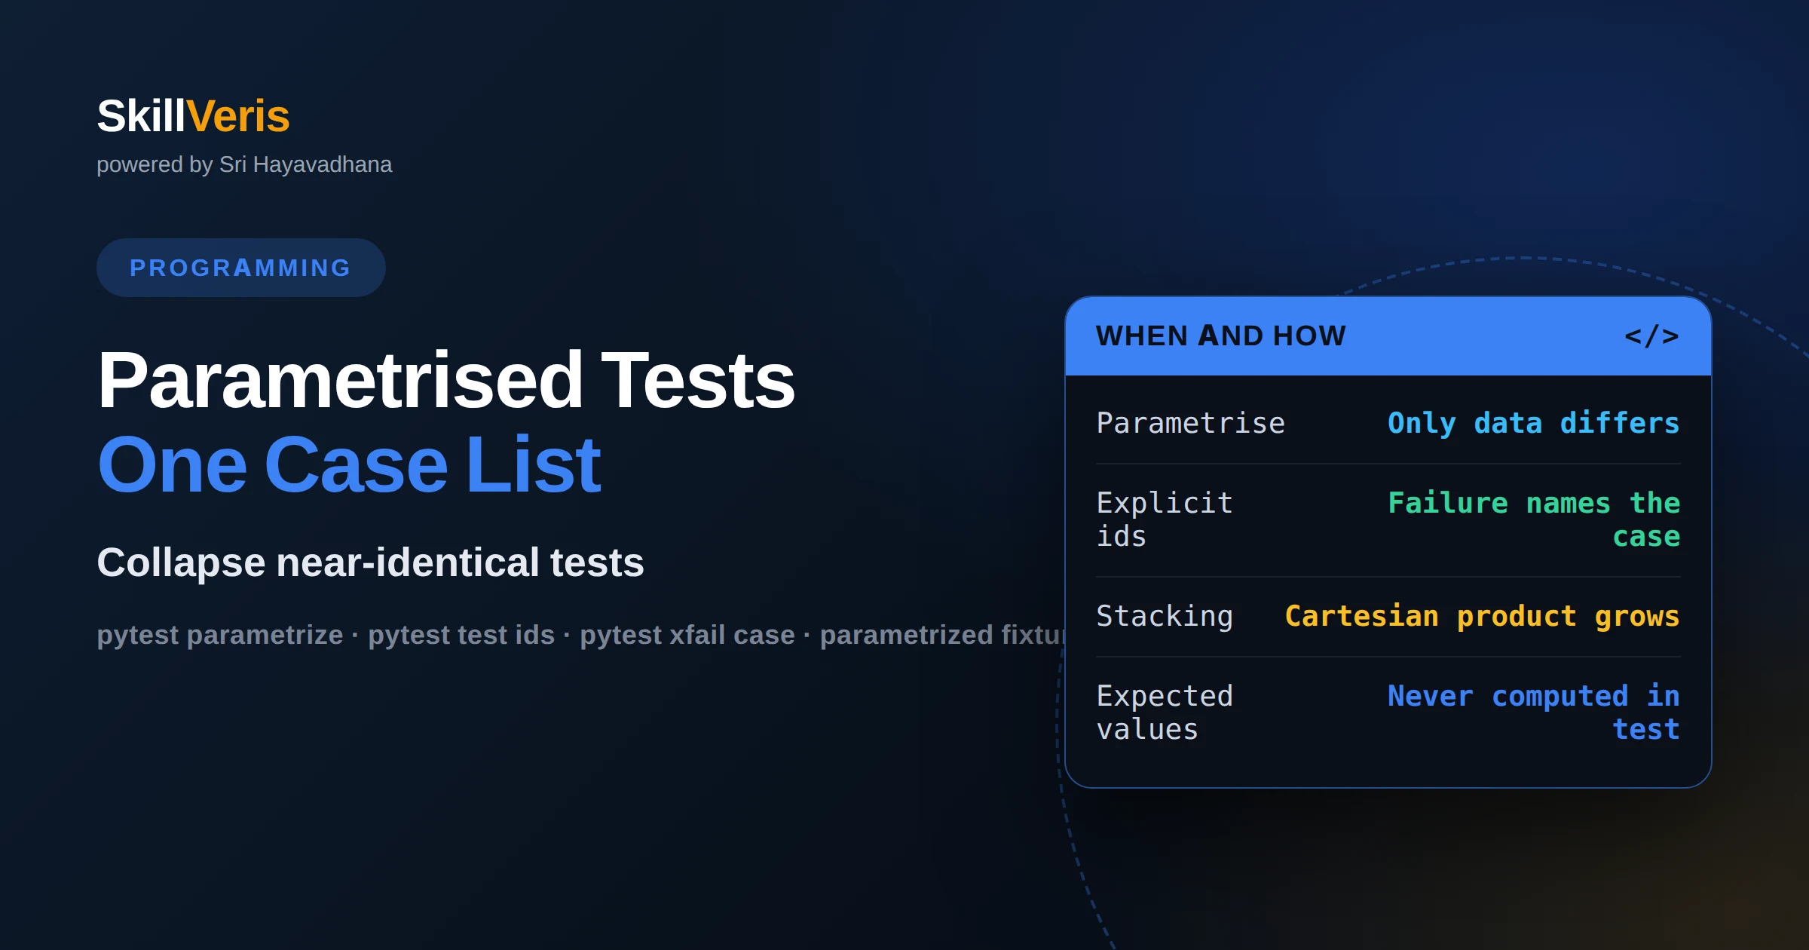Select the PROGRAMMING category badge
Screen dimensions: 1809x950
[x=240, y=268]
